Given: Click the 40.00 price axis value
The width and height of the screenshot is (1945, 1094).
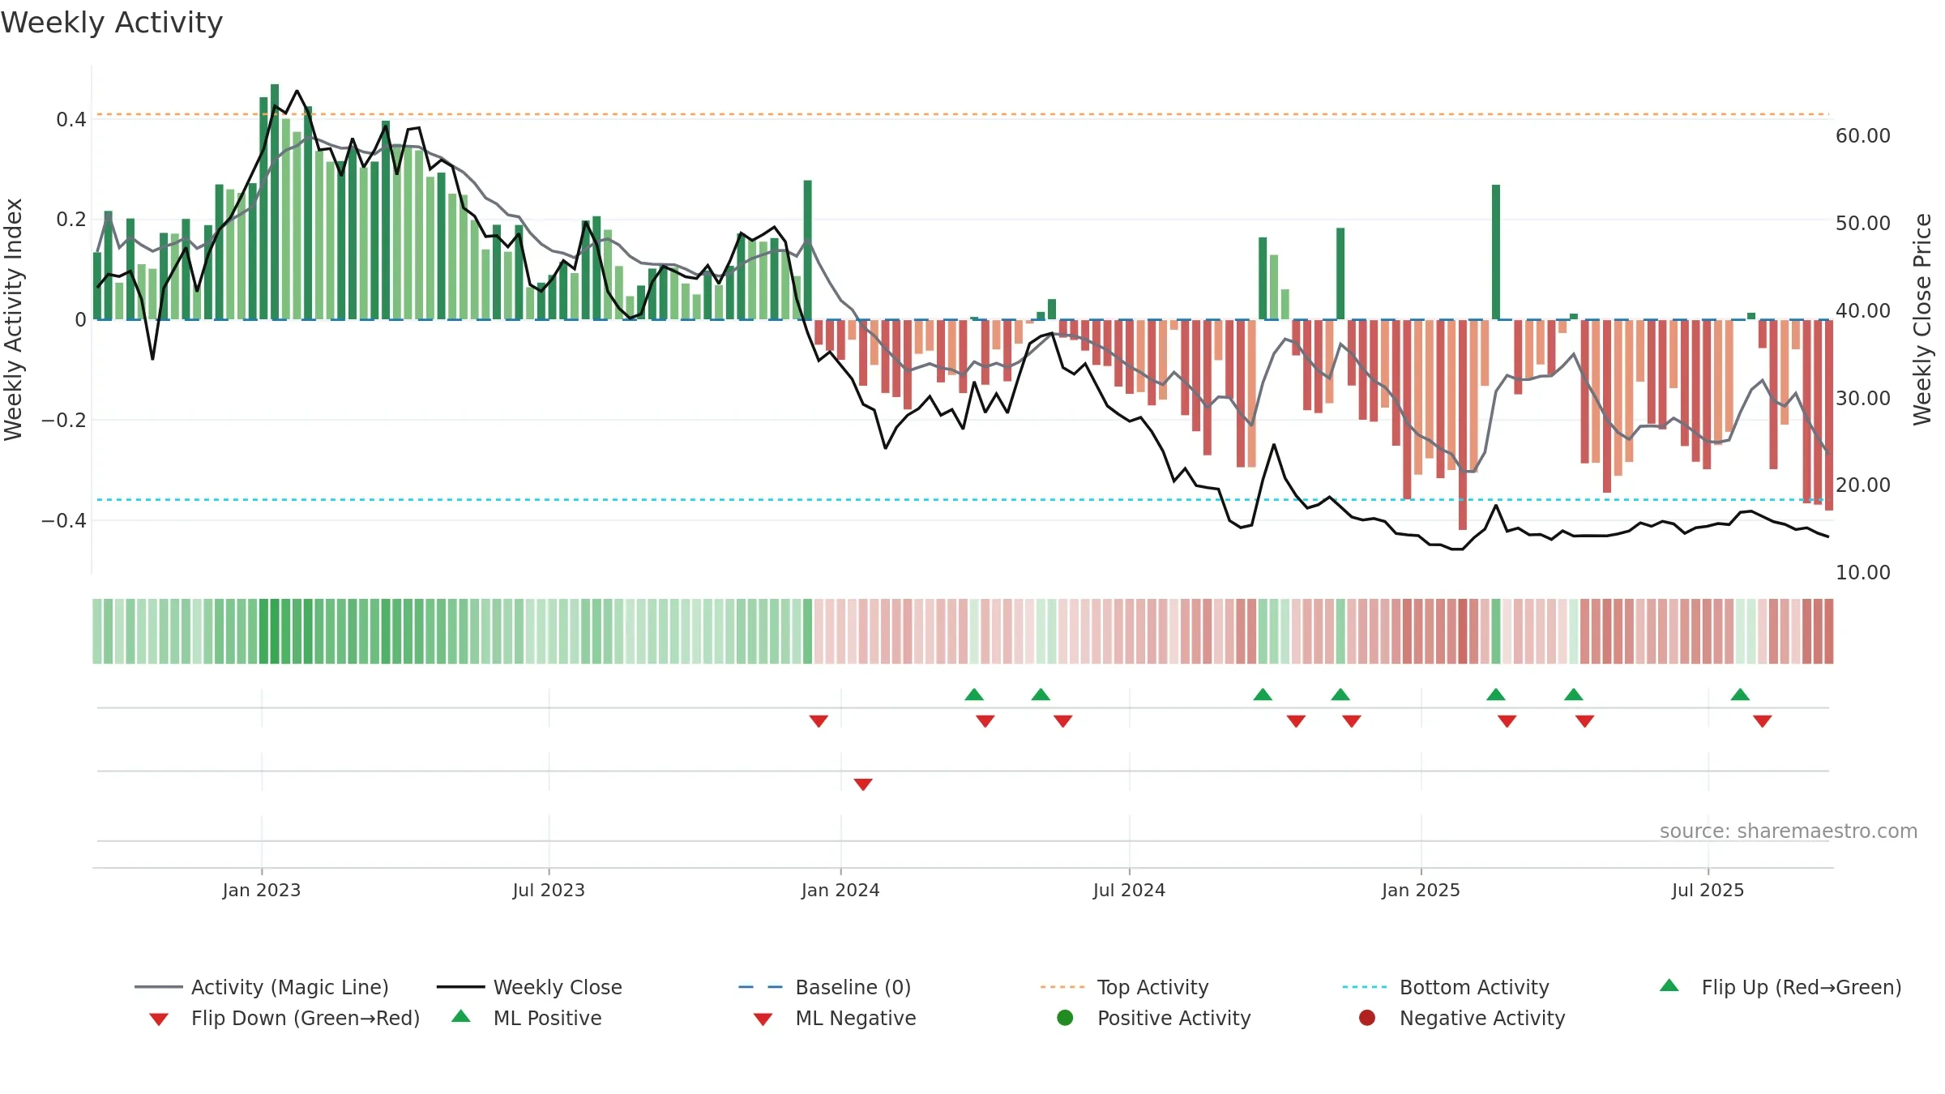Looking at the screenshot, I should (1863, 310).
